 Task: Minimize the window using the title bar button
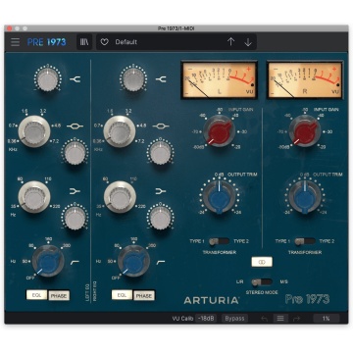tap(17, 28)
